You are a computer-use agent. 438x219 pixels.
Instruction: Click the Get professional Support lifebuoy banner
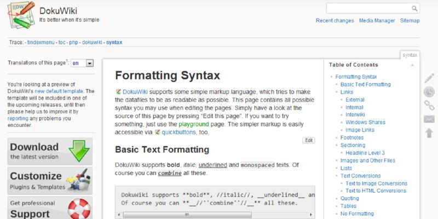click(x=50, y=208)
